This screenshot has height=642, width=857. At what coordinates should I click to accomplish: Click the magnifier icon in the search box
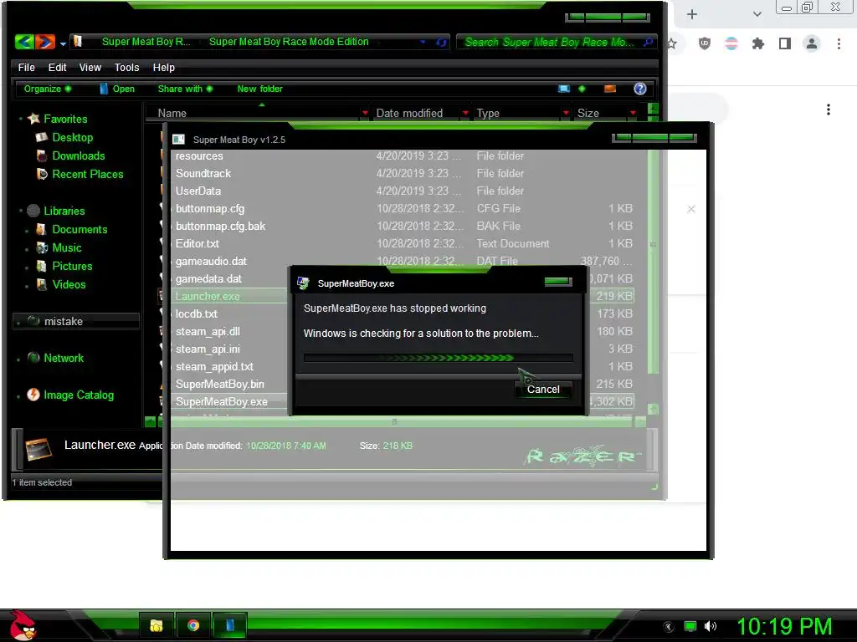649,42
